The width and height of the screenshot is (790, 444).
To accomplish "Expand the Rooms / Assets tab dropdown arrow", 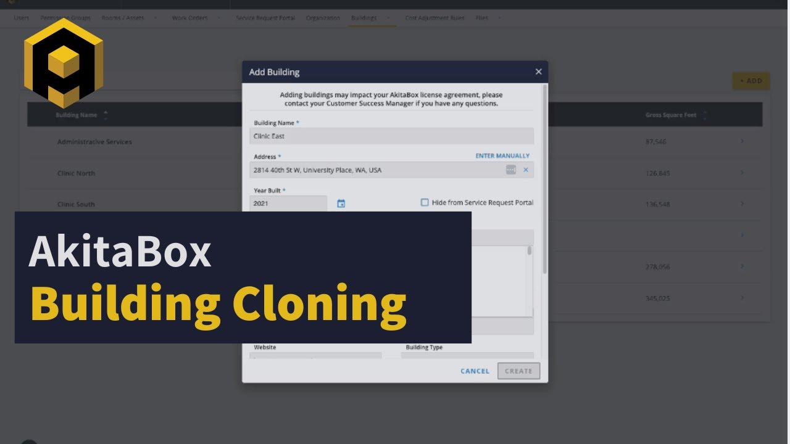I will pyautogui.click(x=156, y=18).
